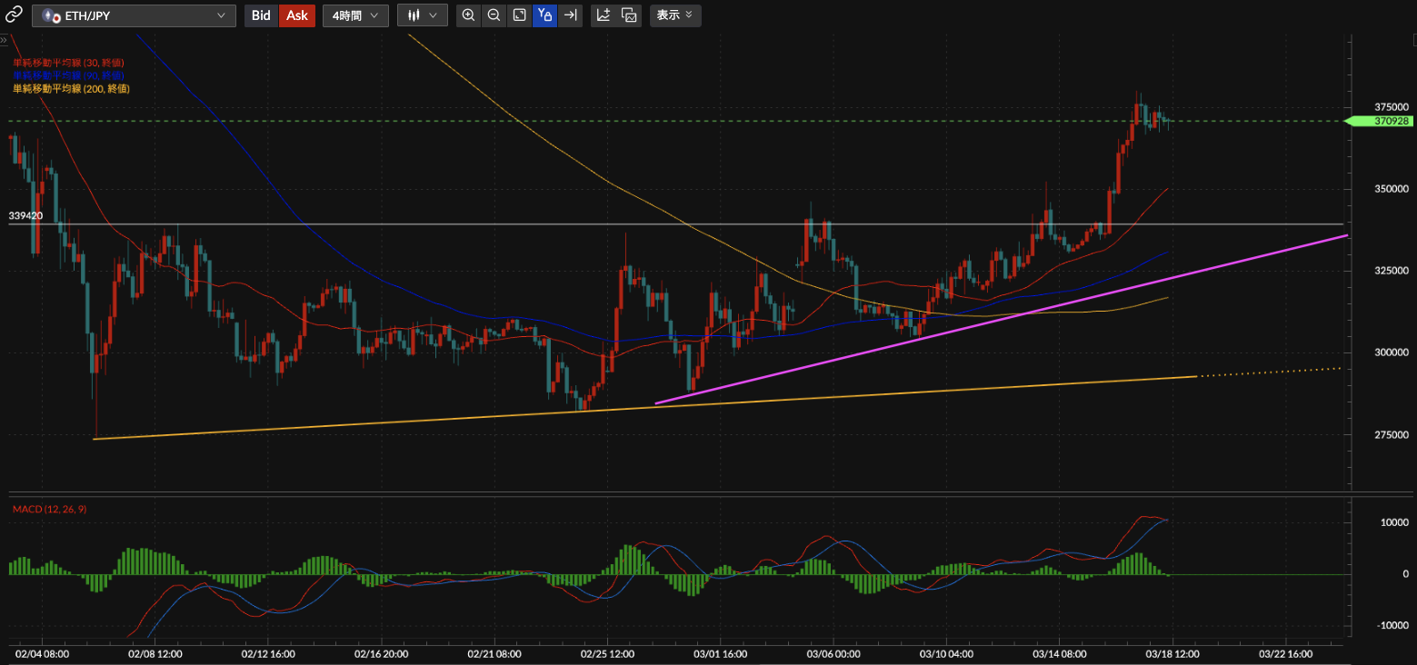Click the scroll to latest candle icon
Screen dimensions: 1417x665
click(x=570, y=15)
